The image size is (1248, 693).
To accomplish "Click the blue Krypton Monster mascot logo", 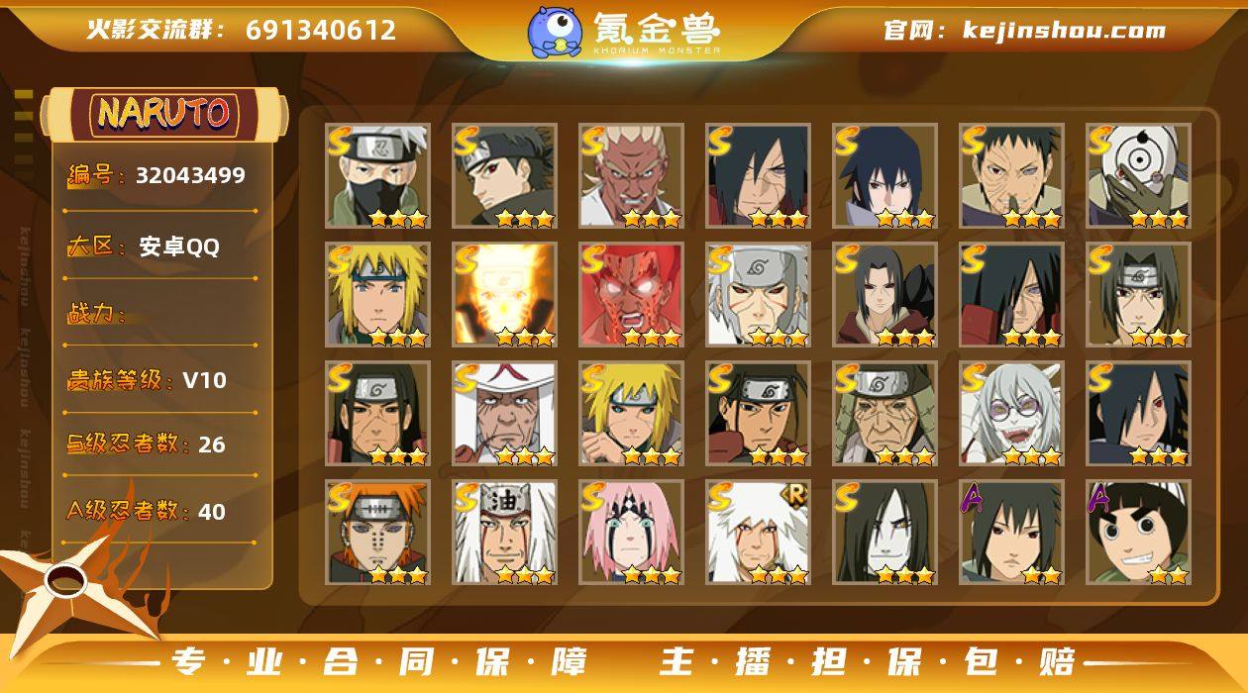I will 555,31.
